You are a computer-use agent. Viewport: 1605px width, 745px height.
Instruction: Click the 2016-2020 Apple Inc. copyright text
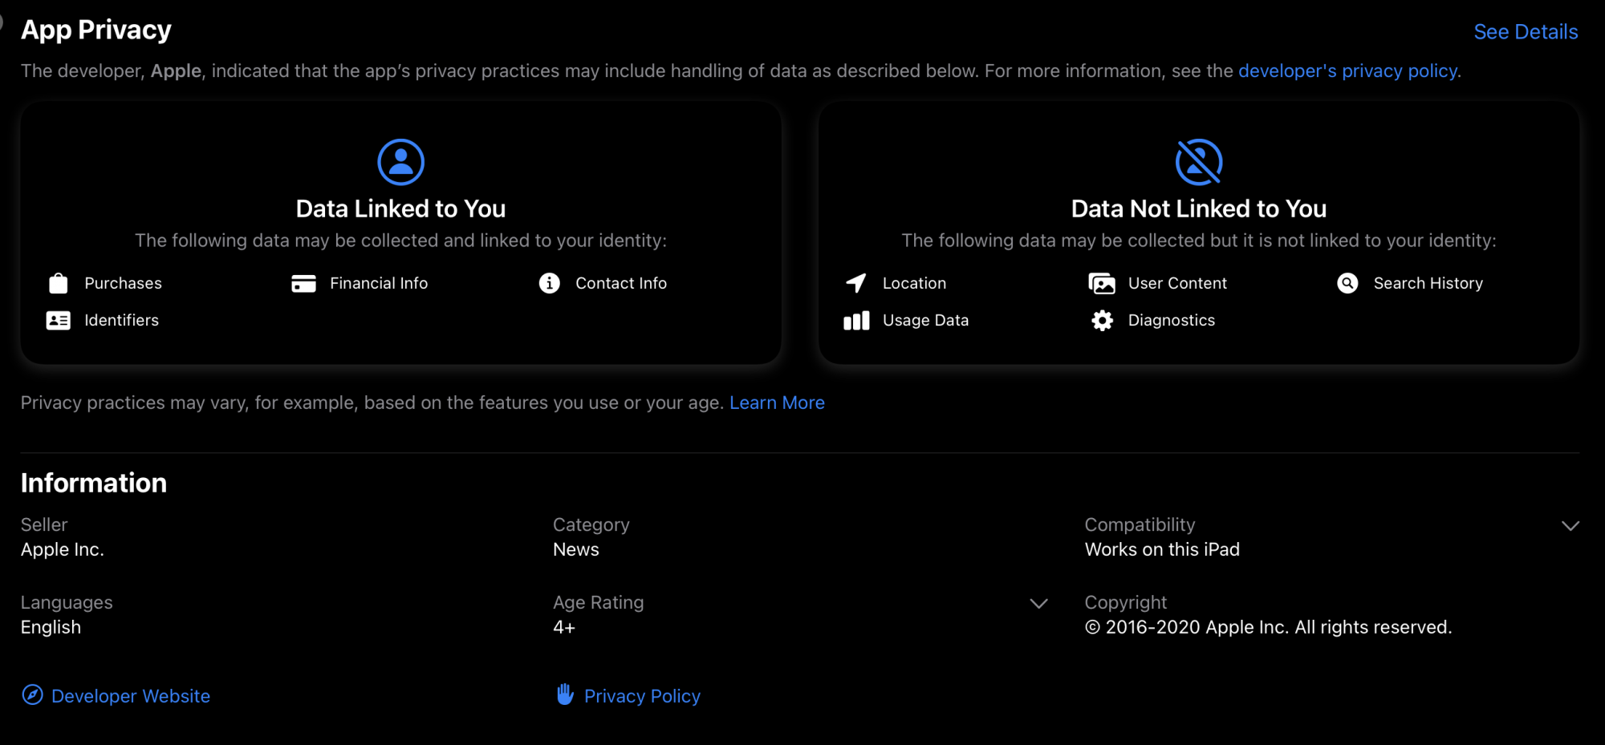pos(1268,627)
